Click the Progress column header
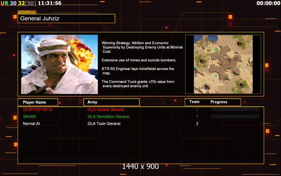The width and height of the screenshot is (281, 176). click(x=219, y=102)
